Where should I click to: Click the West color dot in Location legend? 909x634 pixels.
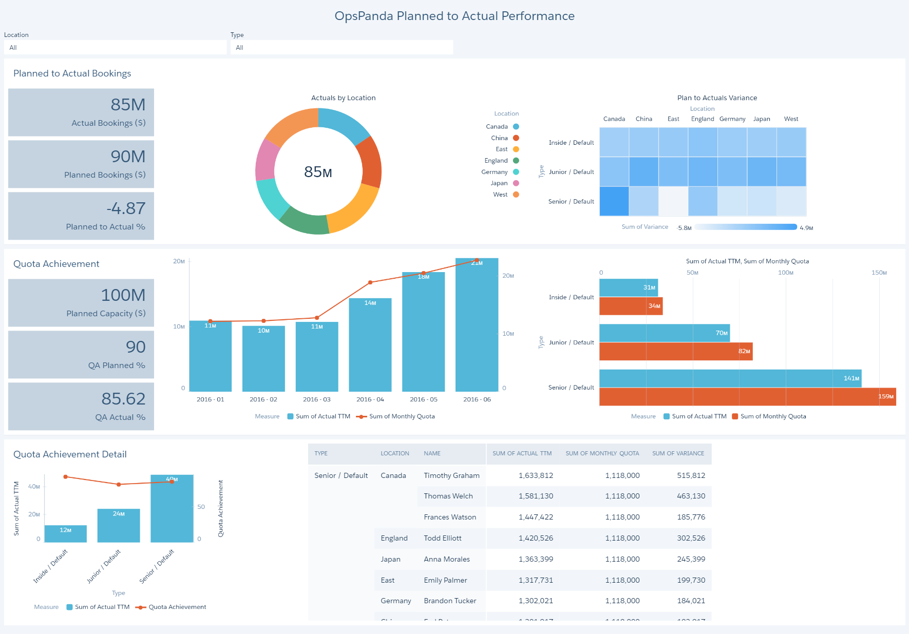tap(515, 194)
